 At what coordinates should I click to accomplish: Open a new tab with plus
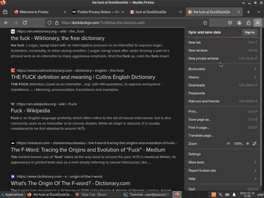(x=248, y=12)
